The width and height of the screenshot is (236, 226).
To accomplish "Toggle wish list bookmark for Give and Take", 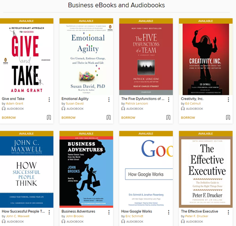I will pyautogui.click(x=49, y=118).
